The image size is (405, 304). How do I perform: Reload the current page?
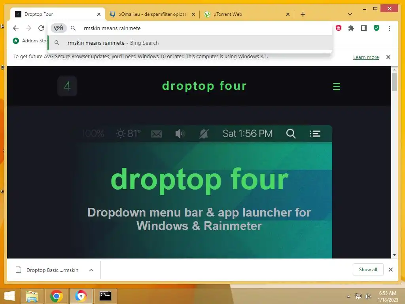[x=41, y=28]
